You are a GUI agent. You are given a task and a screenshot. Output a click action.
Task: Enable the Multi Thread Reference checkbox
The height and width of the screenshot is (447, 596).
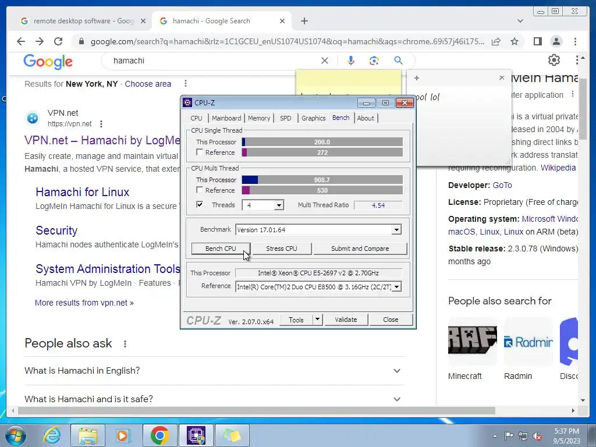coord(200,190)
